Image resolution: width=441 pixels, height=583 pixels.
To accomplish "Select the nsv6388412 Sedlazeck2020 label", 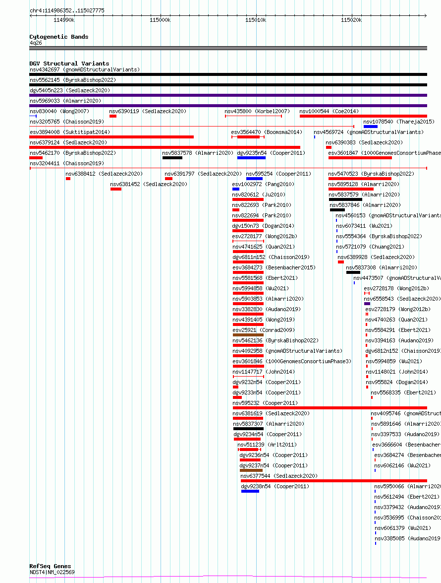I will [x=104, y=174].
